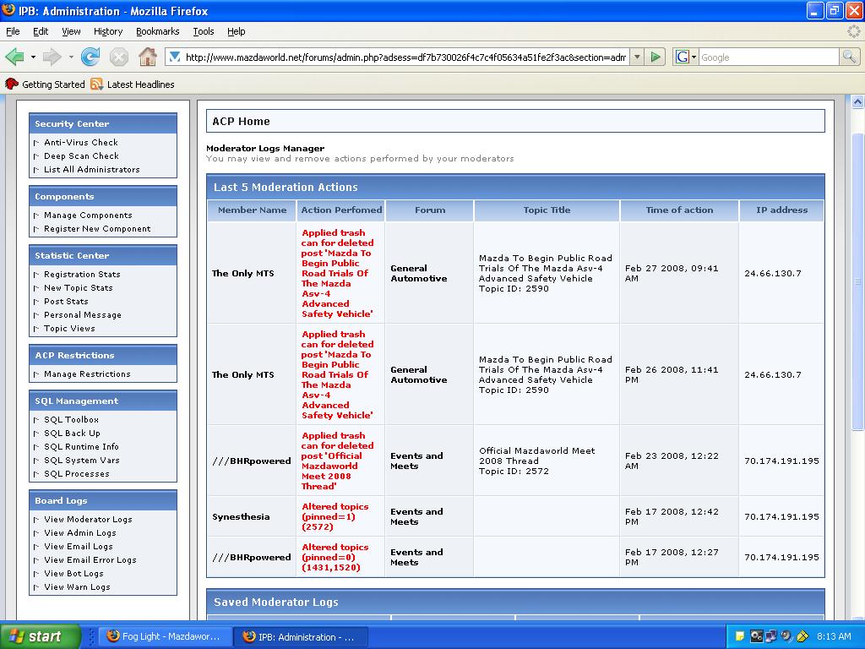Open the Latest Headlines feed bookmark
865x649 pixels.
click(x=133, y=85)
